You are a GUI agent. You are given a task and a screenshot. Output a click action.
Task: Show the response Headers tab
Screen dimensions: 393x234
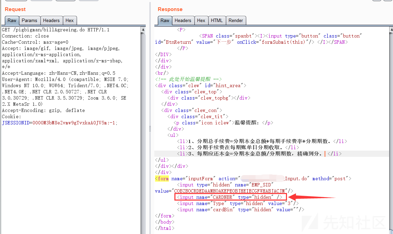(183, 20)
